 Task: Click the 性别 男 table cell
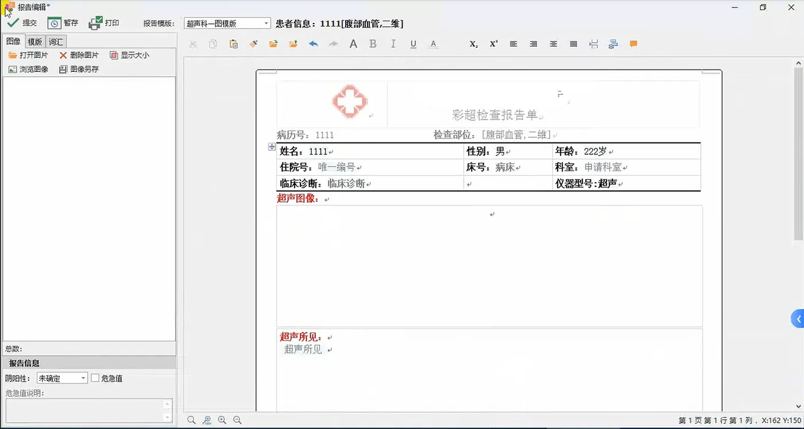point(508,152)
